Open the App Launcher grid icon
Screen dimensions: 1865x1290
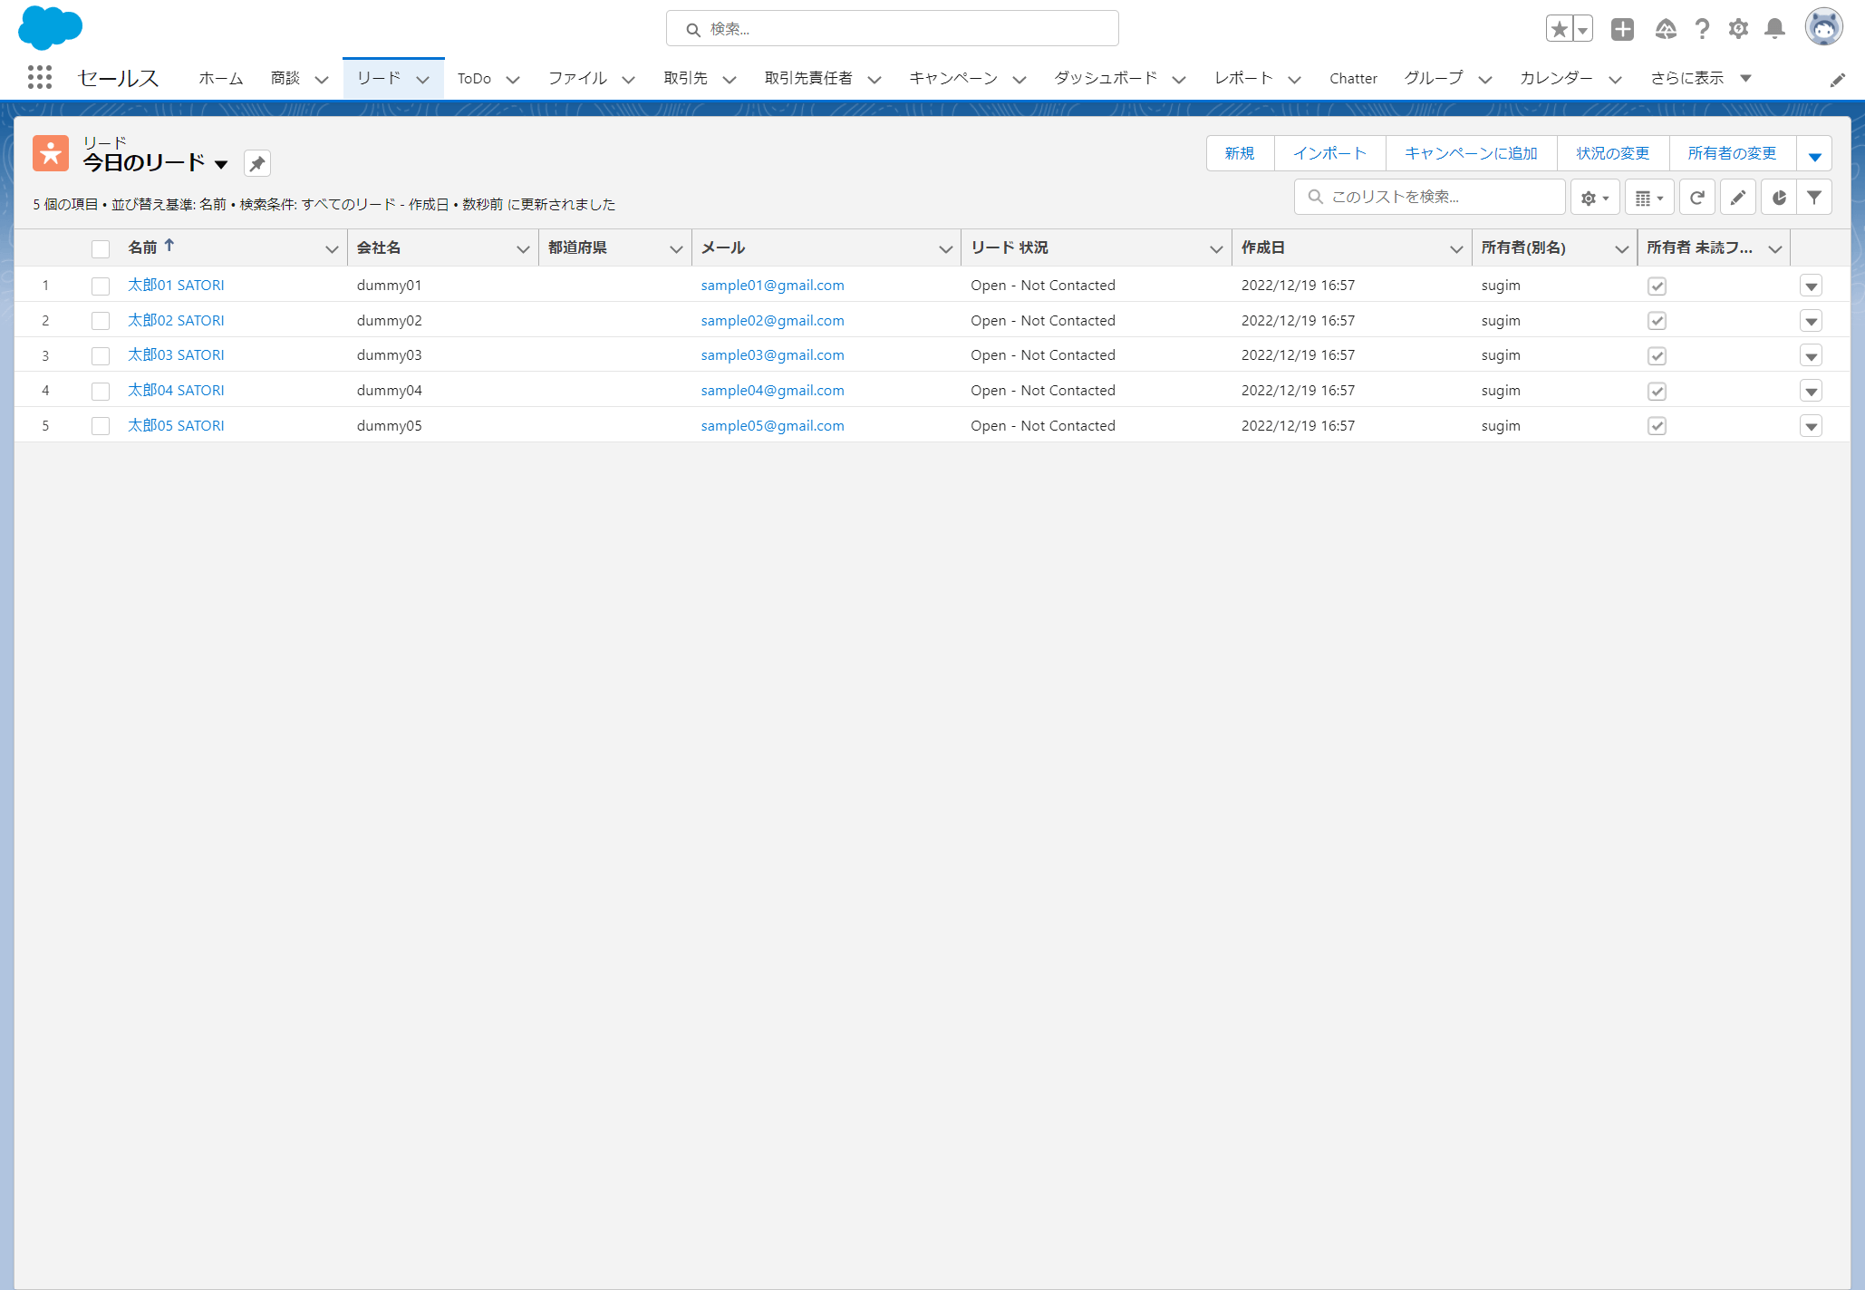[x=39, y=78]
